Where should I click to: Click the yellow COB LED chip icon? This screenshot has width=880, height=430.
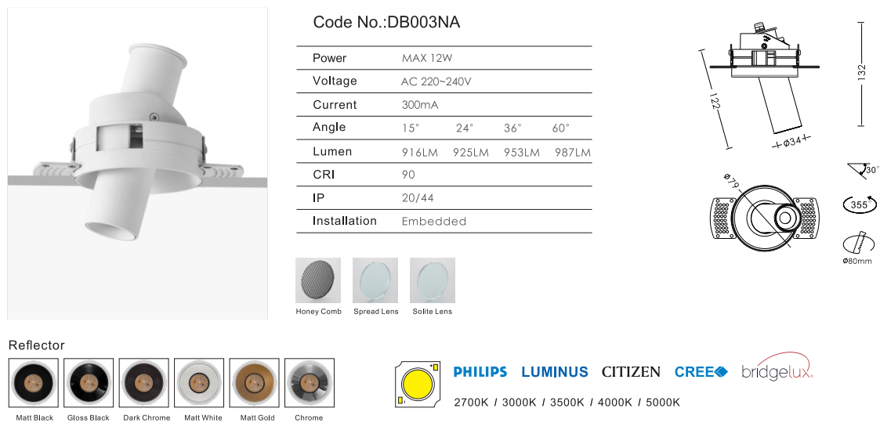tap(415, 384)
